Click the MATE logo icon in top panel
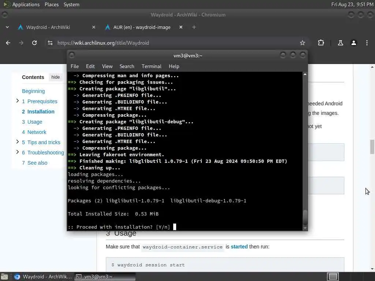The image size is (375, 281). pyautogui.click(x=7, y=4)
